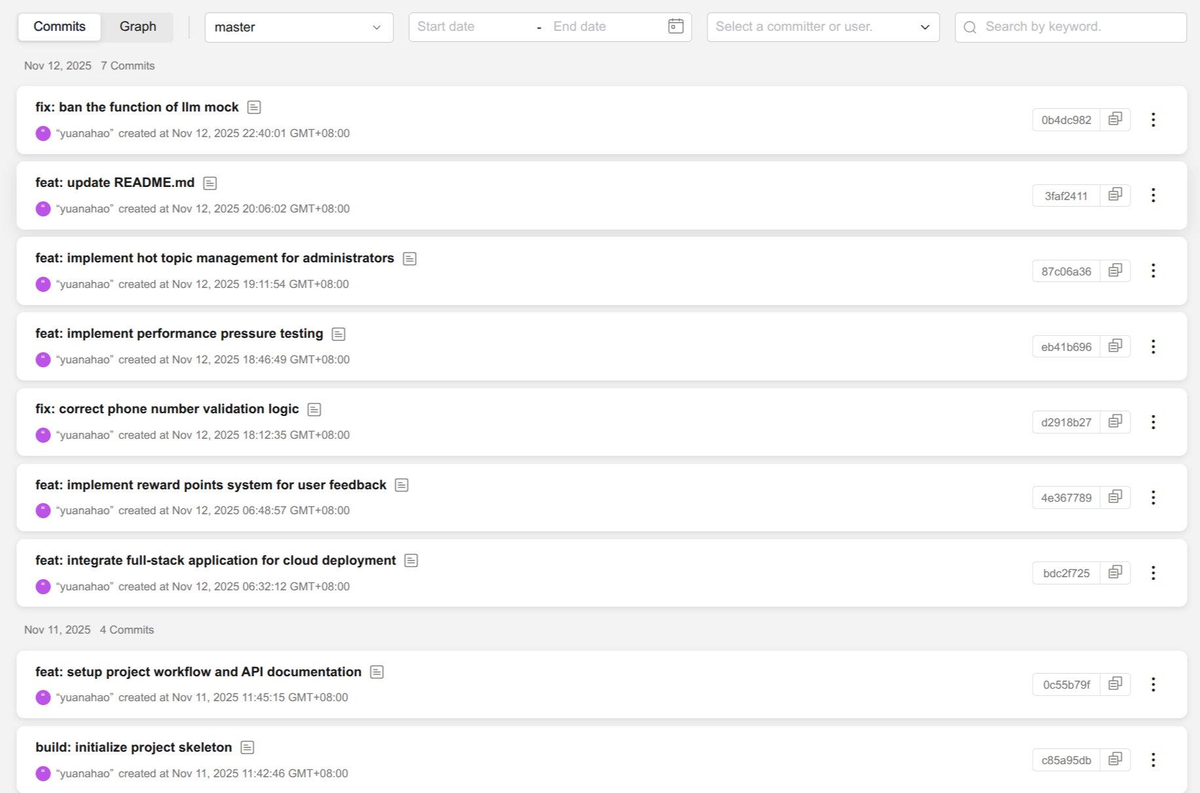The image size is (1200, 793).
Task: Copy commit hash eb41b696
Action: (x=1115, y=346)
